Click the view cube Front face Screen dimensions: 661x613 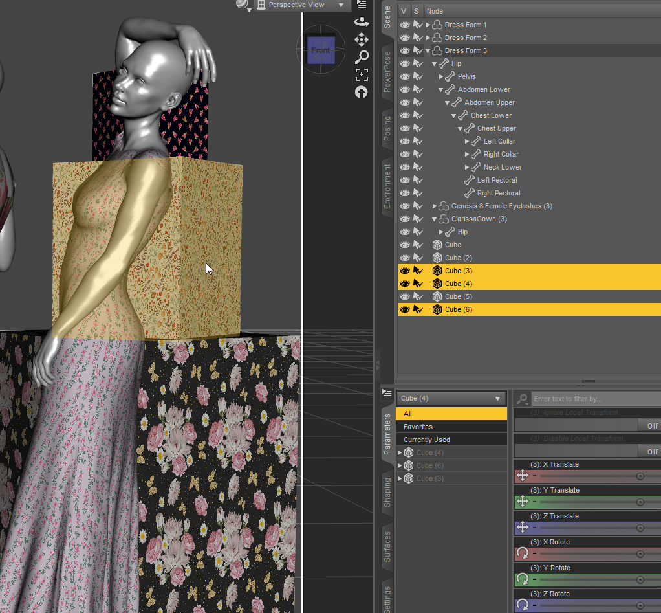point(320,50)
